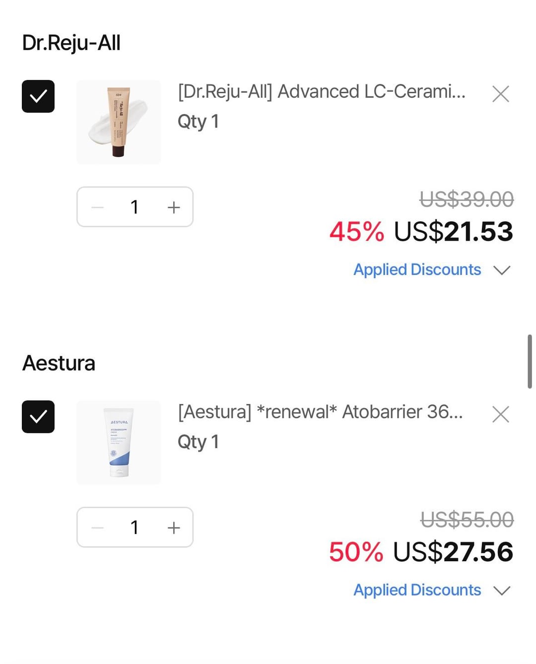Open Applied Discounts link under Dr.Reju-All price

pos(417,269)
